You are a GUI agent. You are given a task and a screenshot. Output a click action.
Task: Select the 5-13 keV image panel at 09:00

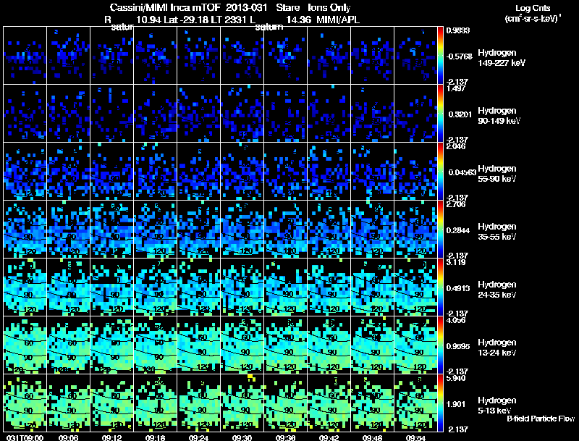pyautogui.click(x=25, y=403)
